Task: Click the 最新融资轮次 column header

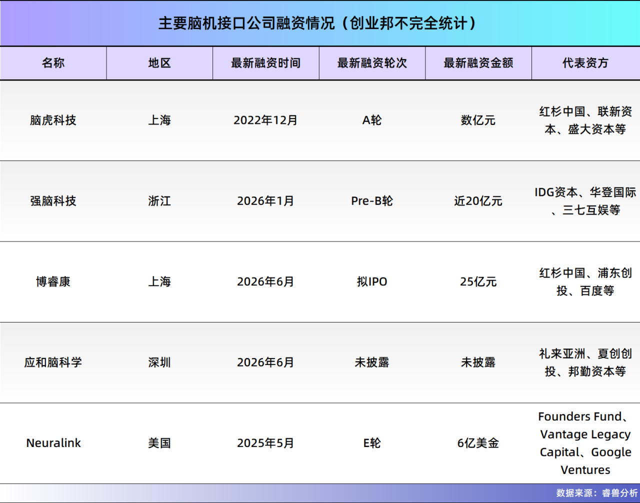Action: (x=372, y=63)
